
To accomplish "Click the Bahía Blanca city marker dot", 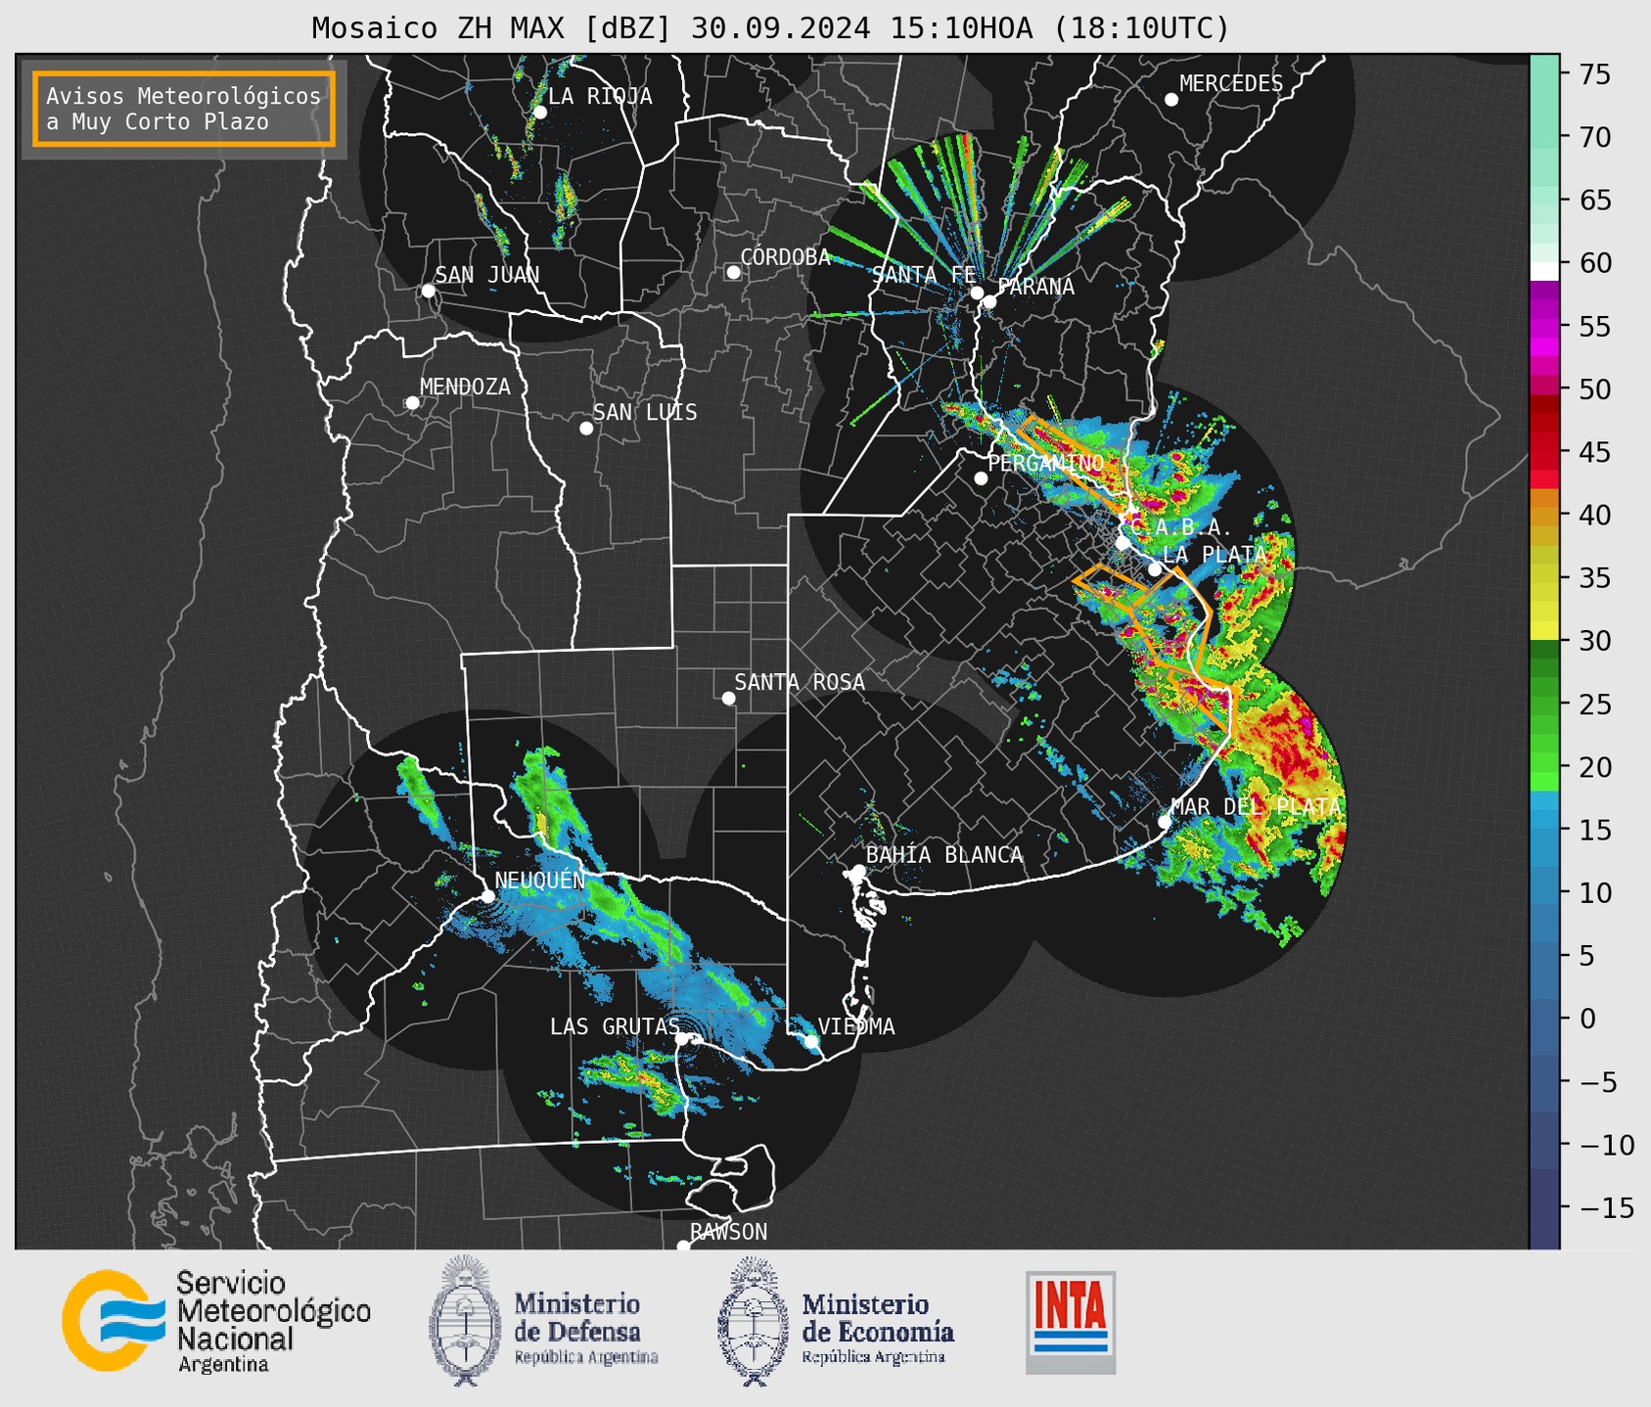I will [x=858, y=871].
